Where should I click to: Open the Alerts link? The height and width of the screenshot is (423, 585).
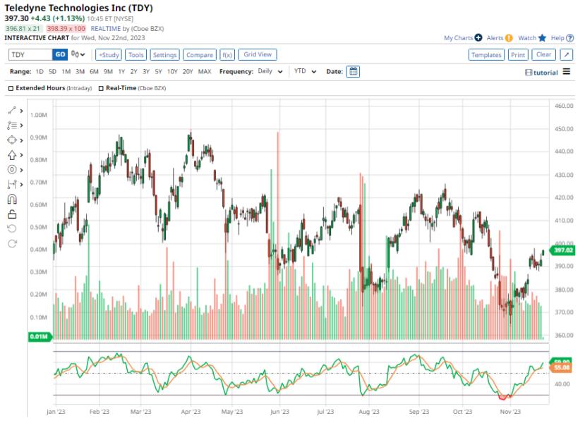[x=495, y=38]
